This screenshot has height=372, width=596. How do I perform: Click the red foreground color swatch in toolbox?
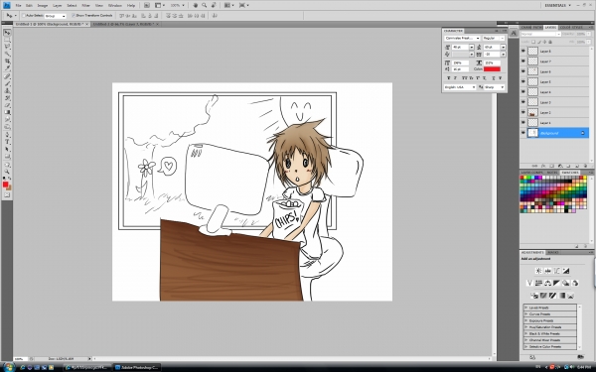pyautogui.click(x=5, y=185)
